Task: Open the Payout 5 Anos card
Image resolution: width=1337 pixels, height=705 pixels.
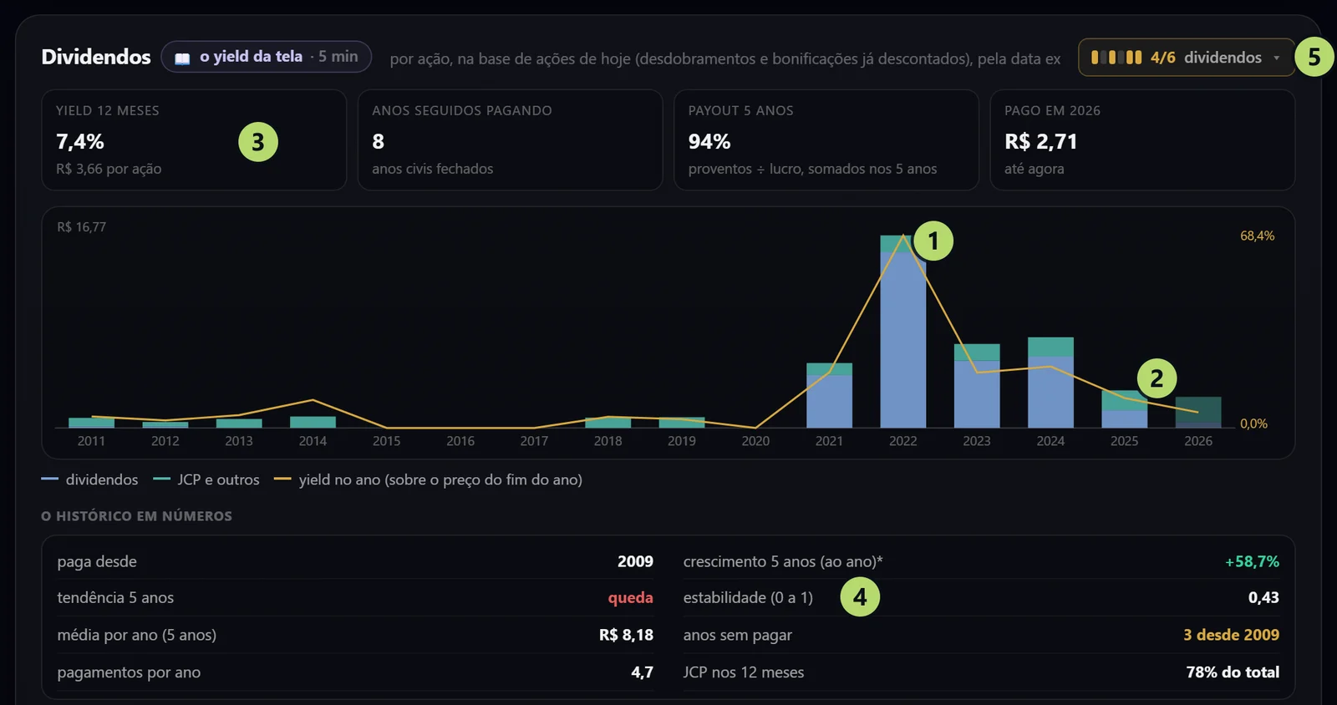Action: pyautogui.click(x=826, y=140)
